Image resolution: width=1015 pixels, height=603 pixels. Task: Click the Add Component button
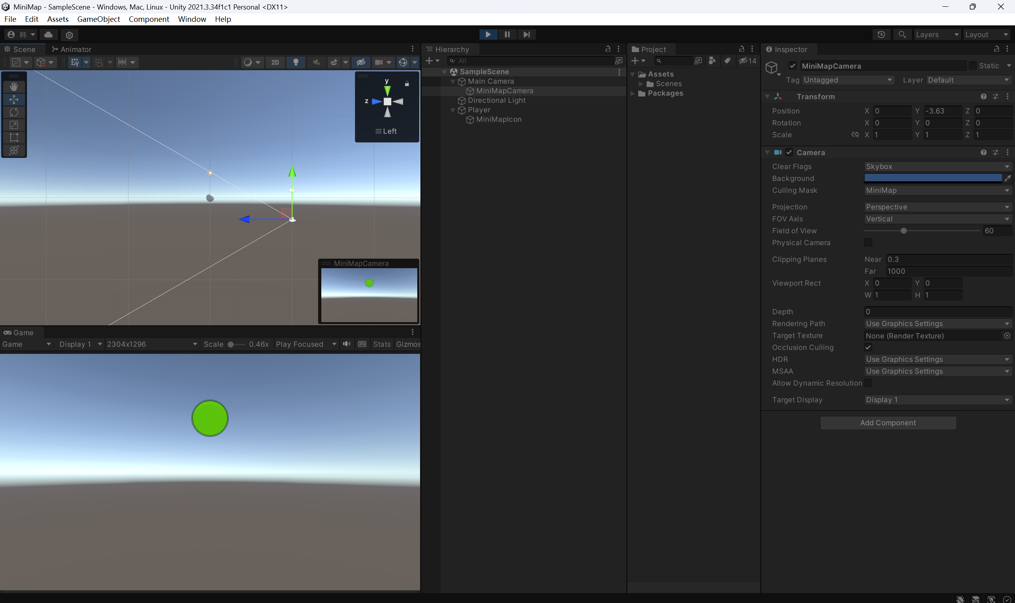(x=888, y=422)
